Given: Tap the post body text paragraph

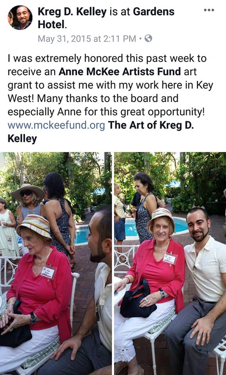Looking at the screenshot, I should (110, 98).
